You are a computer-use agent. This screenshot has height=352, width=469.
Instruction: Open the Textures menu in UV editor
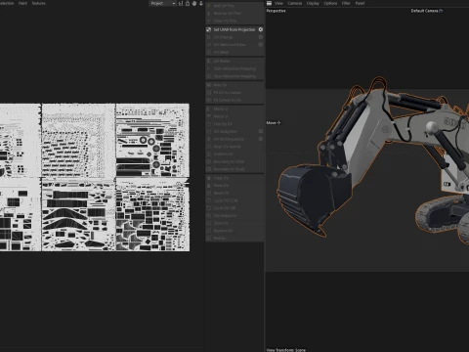[x=39, y=3]
